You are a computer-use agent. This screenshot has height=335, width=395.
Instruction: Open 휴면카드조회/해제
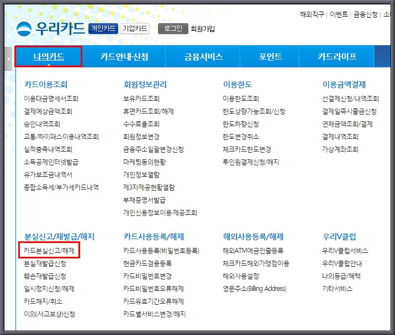coord(149,111)
